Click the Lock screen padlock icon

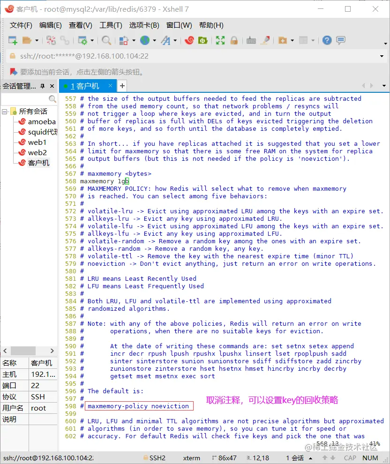tap(234, 40)
